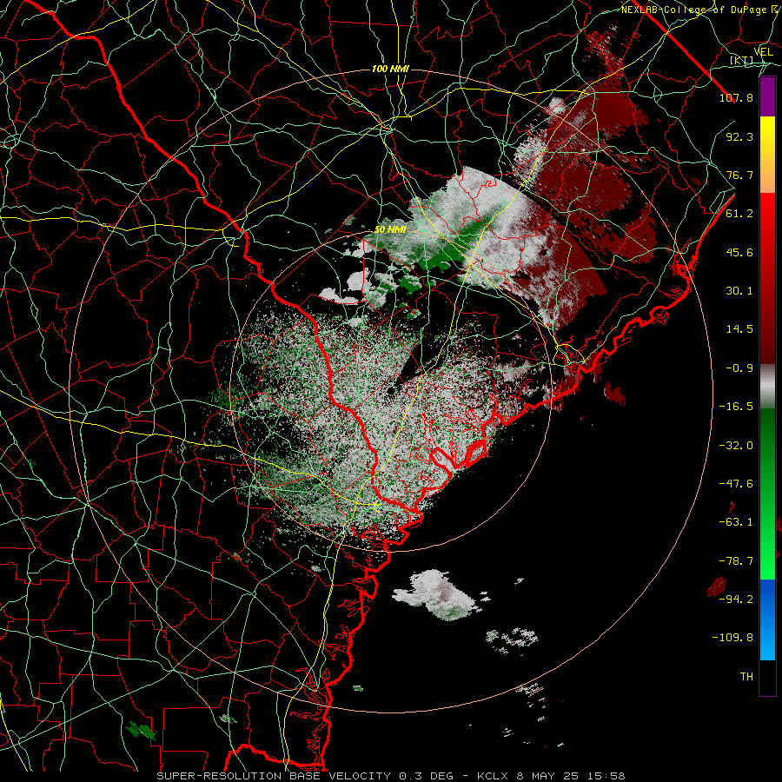
Task: Click the VEL legend title
Action: click(x=763, y=52)
